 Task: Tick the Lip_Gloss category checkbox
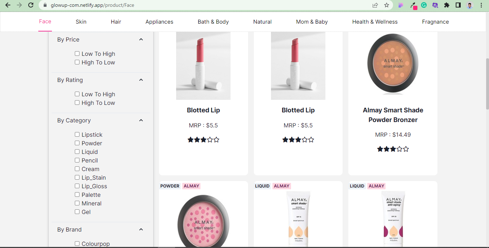77,186
